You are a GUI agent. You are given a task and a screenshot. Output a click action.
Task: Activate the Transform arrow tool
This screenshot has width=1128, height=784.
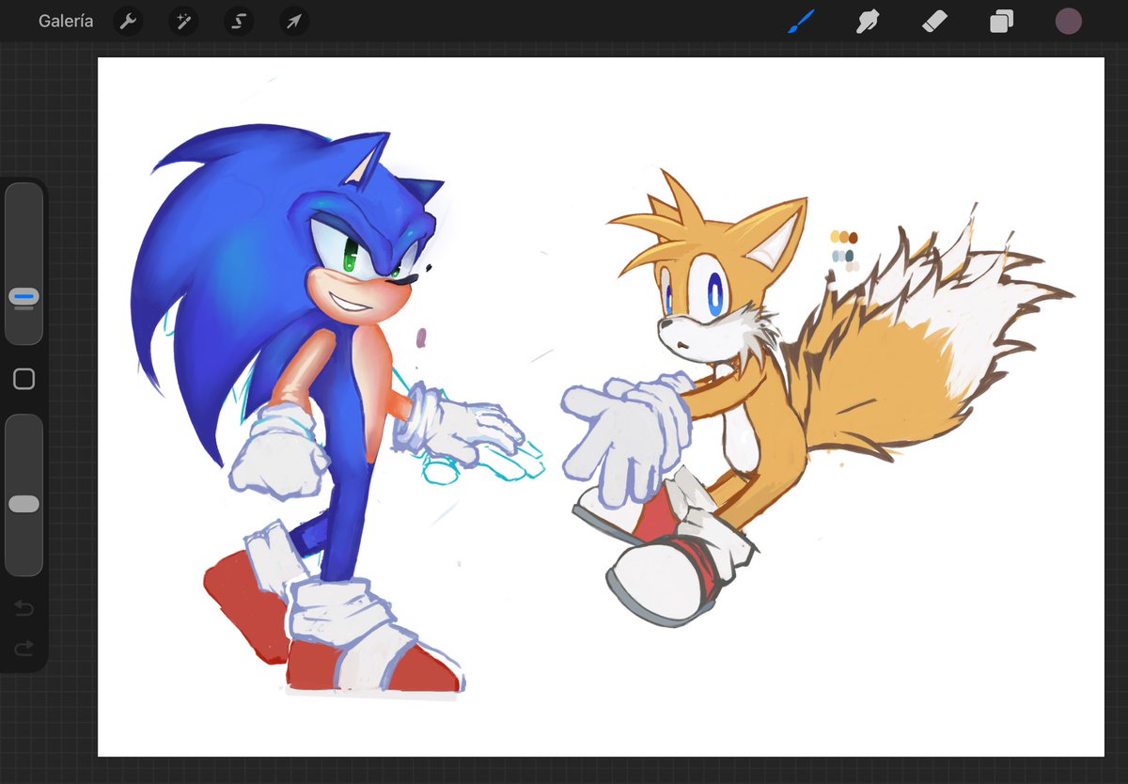pos(294,21)
